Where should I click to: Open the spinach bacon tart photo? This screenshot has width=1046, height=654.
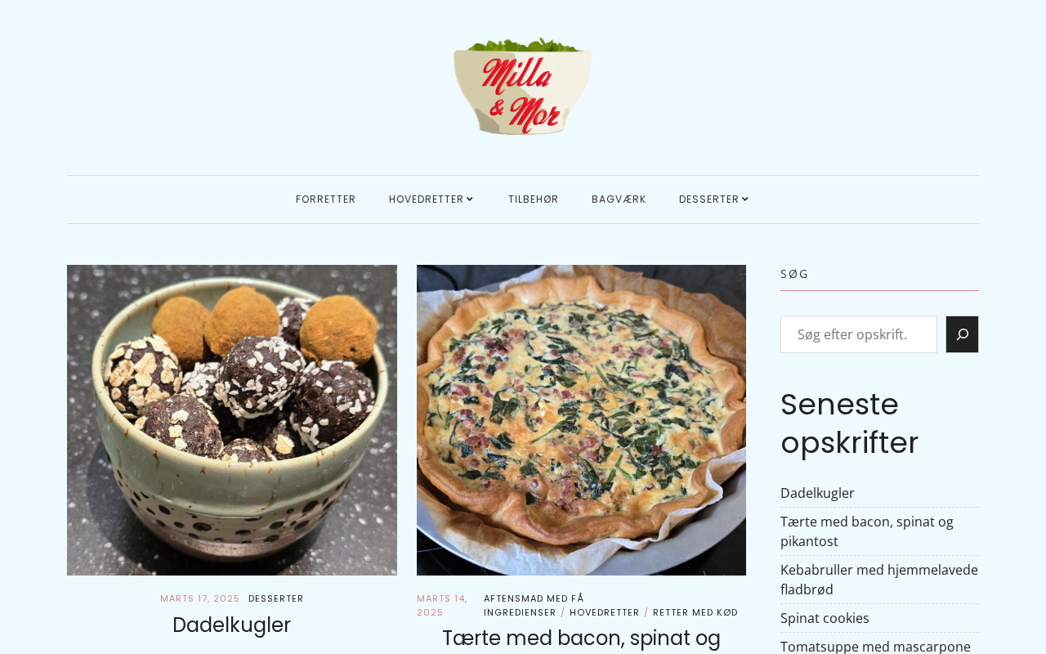pyautogui.click(x=581, y=420)
